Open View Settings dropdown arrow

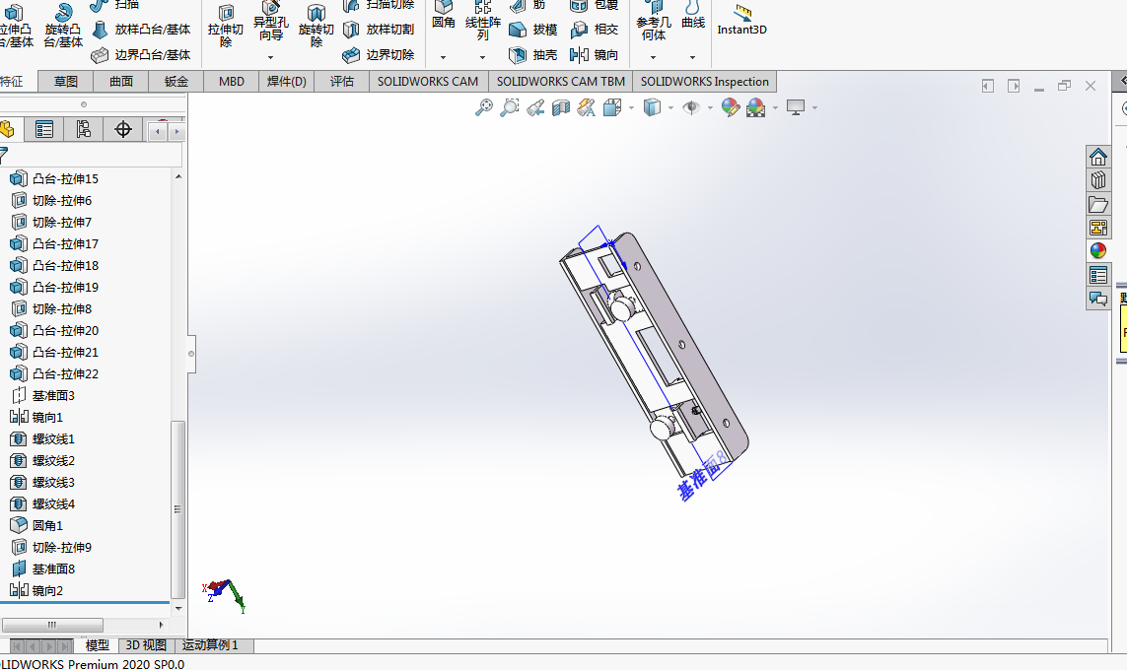click(x=815, y=108)
